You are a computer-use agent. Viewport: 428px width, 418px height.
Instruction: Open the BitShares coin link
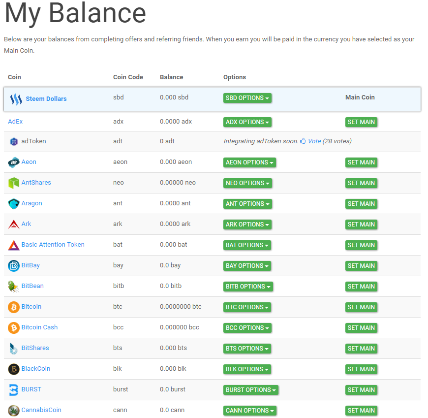35,348
